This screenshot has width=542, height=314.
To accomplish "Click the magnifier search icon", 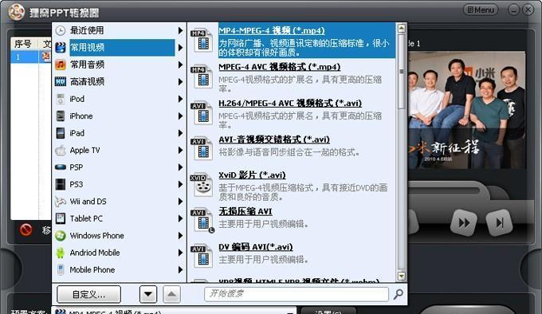I will tap(399, 294).
